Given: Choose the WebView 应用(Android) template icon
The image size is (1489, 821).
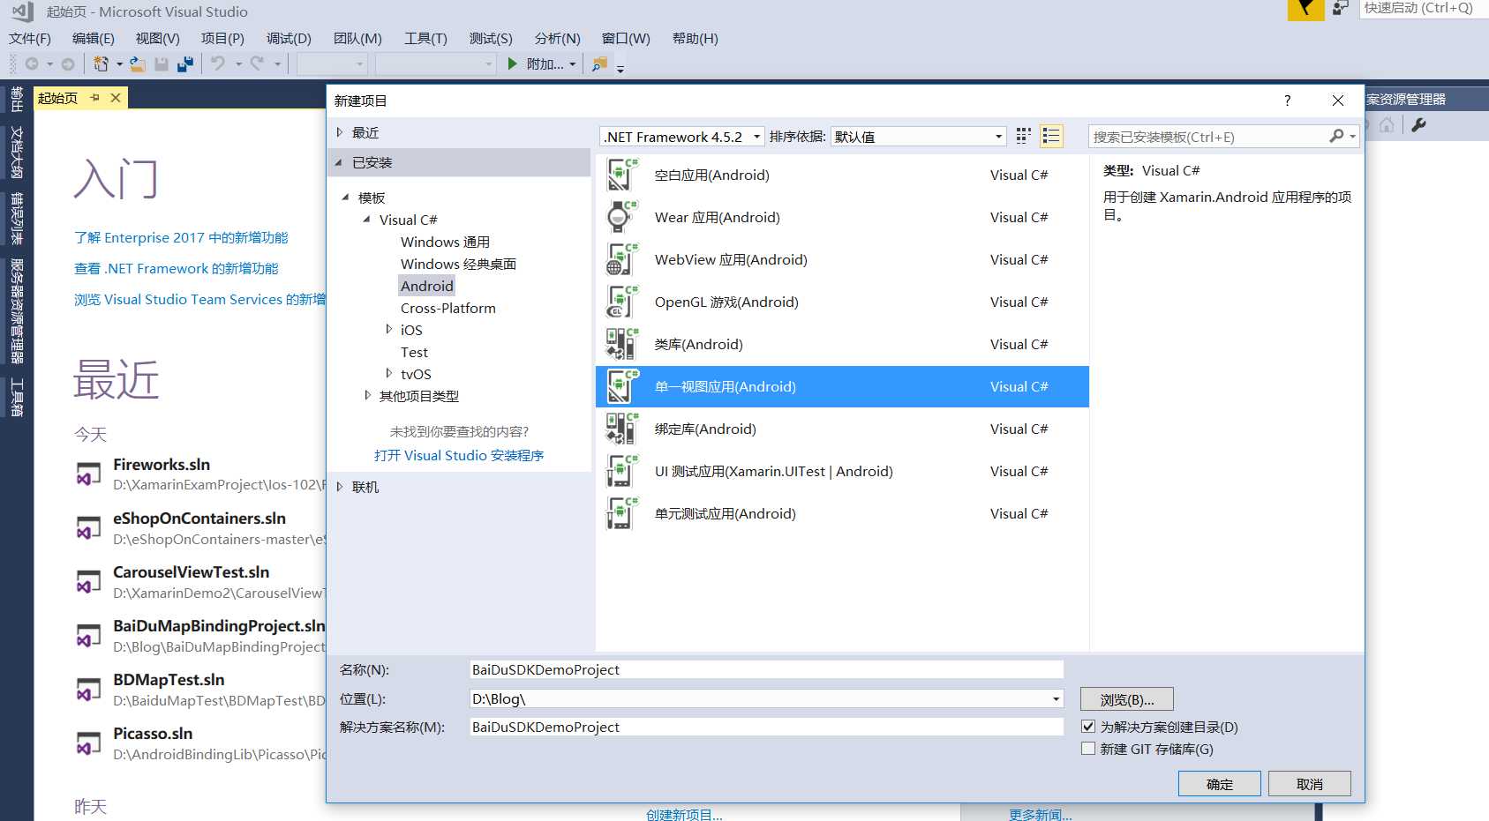Looking at the screenshot, I should tap(622, 259).
